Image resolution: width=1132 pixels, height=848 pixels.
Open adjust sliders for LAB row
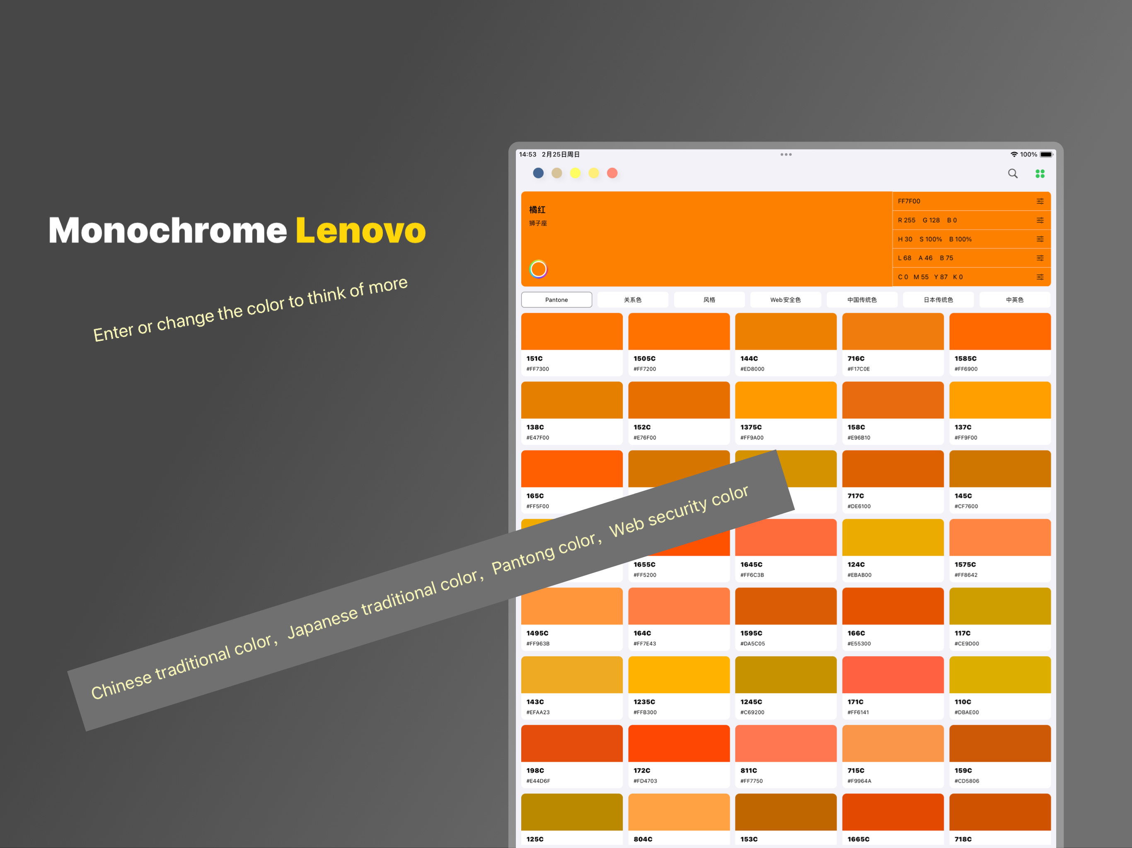click(1039, 258)
